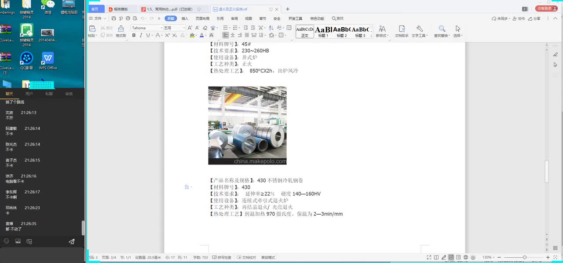This screenshot has height=263, width=563.
Task: Click the steel coils image in document
Action: (x=247, y=125)
